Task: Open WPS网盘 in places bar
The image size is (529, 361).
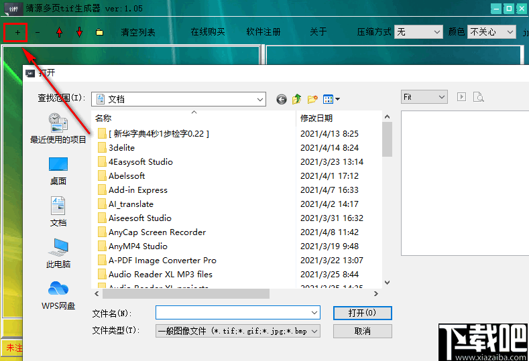Action: 58,295
